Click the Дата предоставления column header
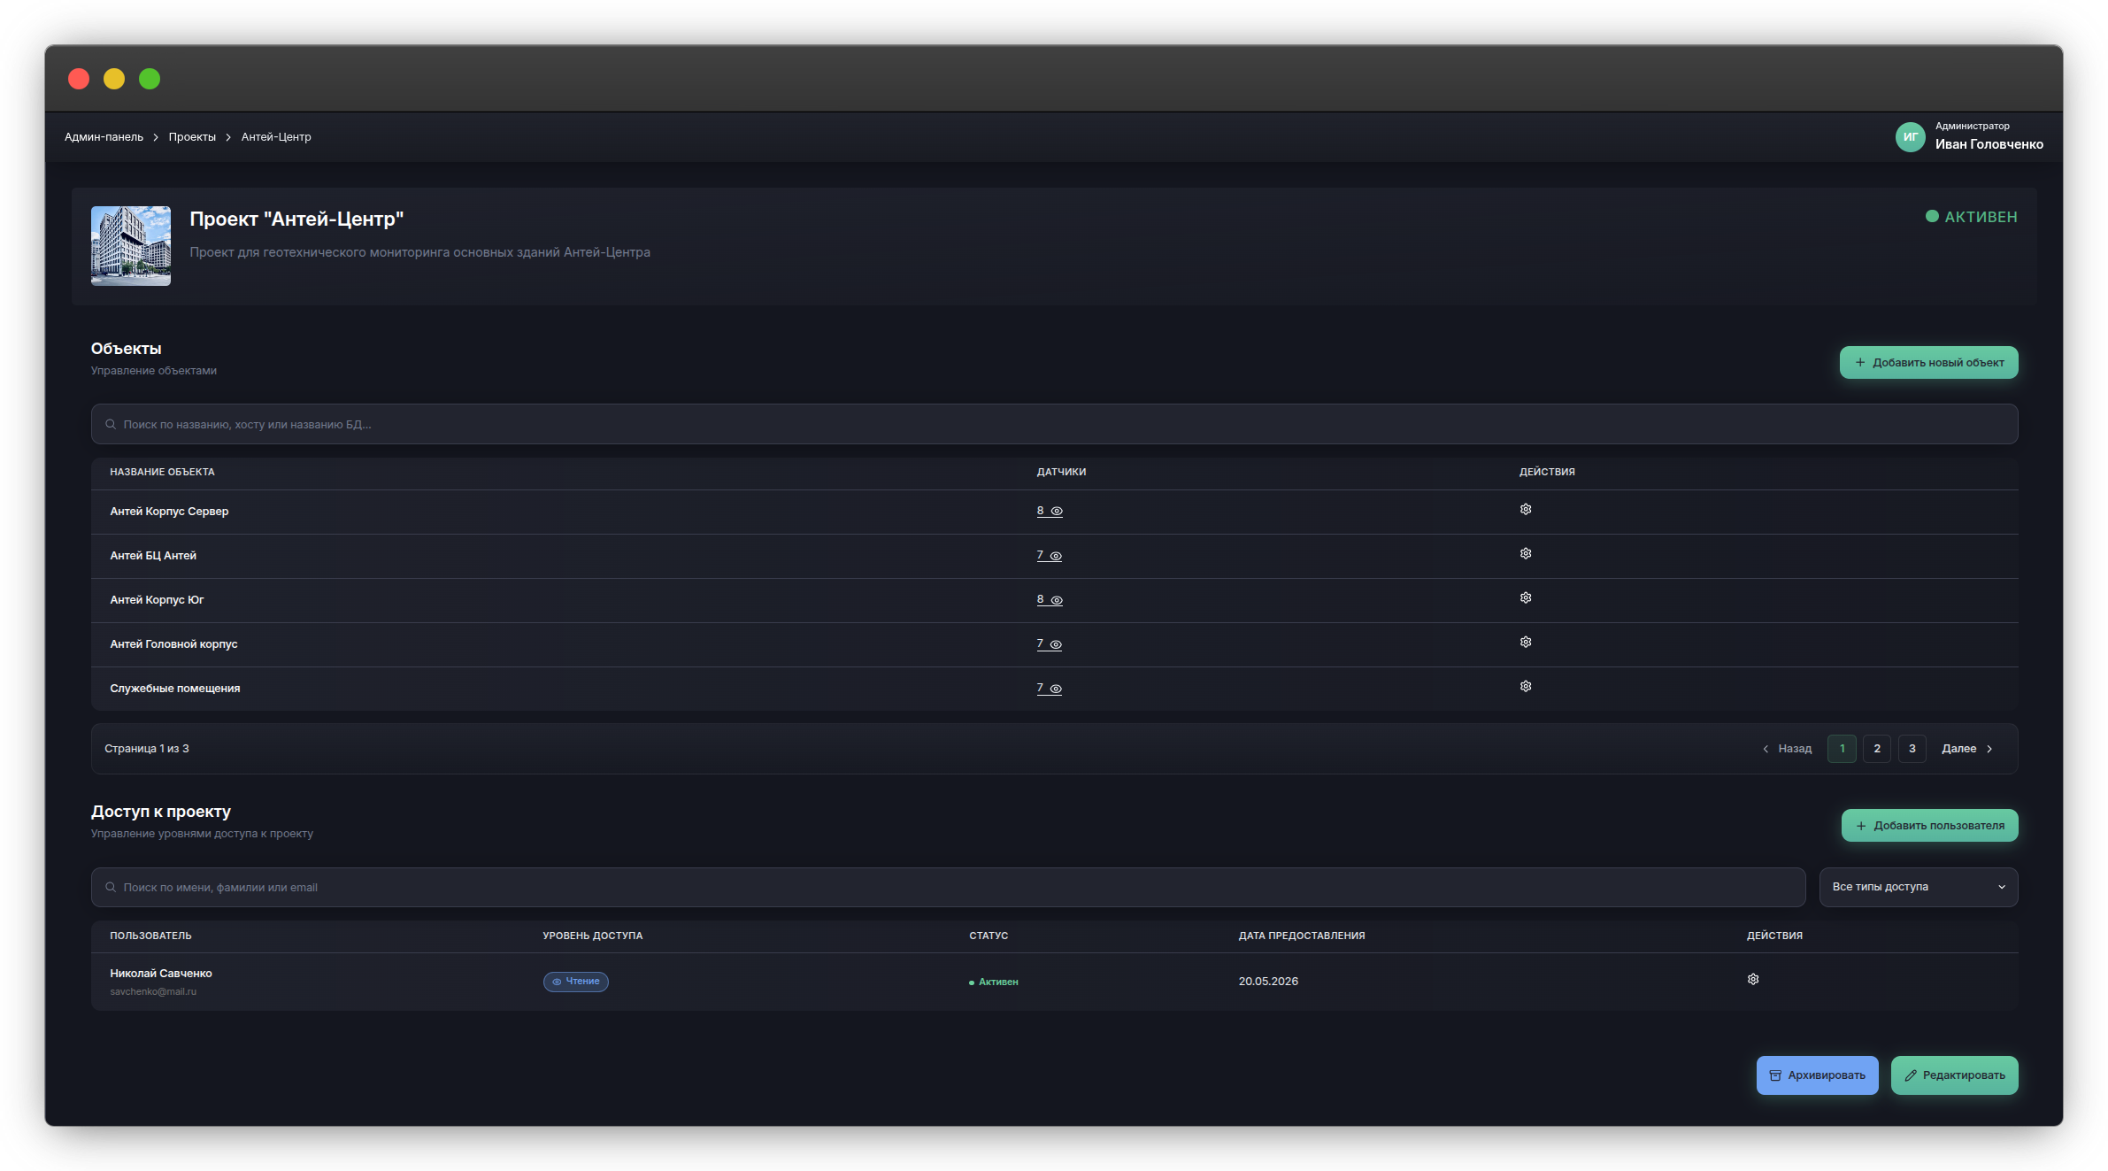The width and height of the screenshot is (2108, 1171). [1301, 936]
